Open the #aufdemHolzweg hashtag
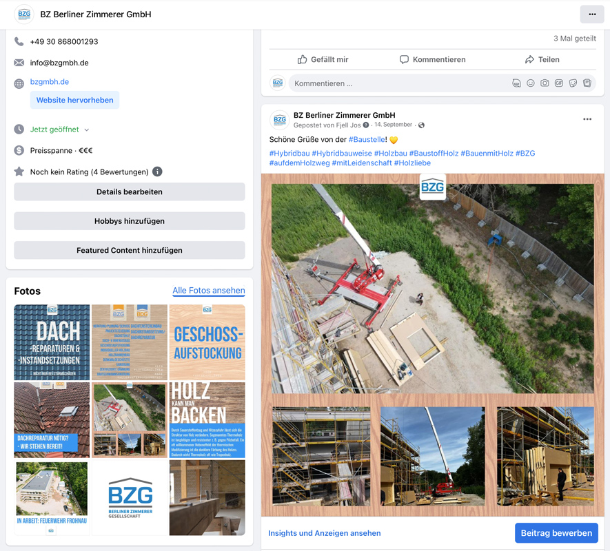This screenshot has width=610, height=551. (300, 163)
